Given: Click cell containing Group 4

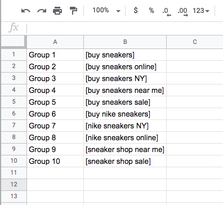Looking at the screenshot, I should (55, 90).
